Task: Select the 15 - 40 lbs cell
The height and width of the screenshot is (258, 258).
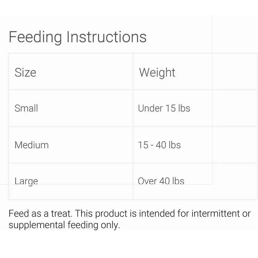Action: [173, 145]
